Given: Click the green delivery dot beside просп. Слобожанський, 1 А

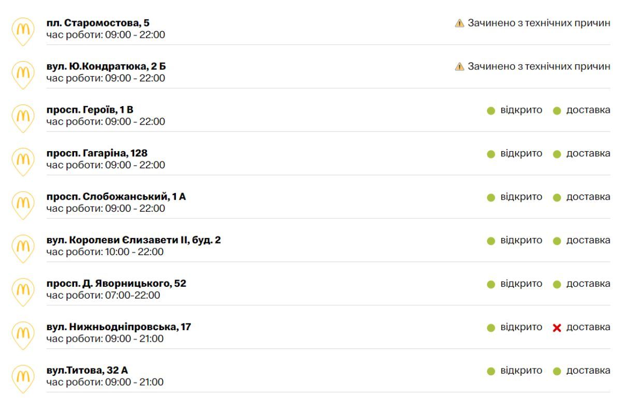Looking at the screenshot, I should point(558,197).
